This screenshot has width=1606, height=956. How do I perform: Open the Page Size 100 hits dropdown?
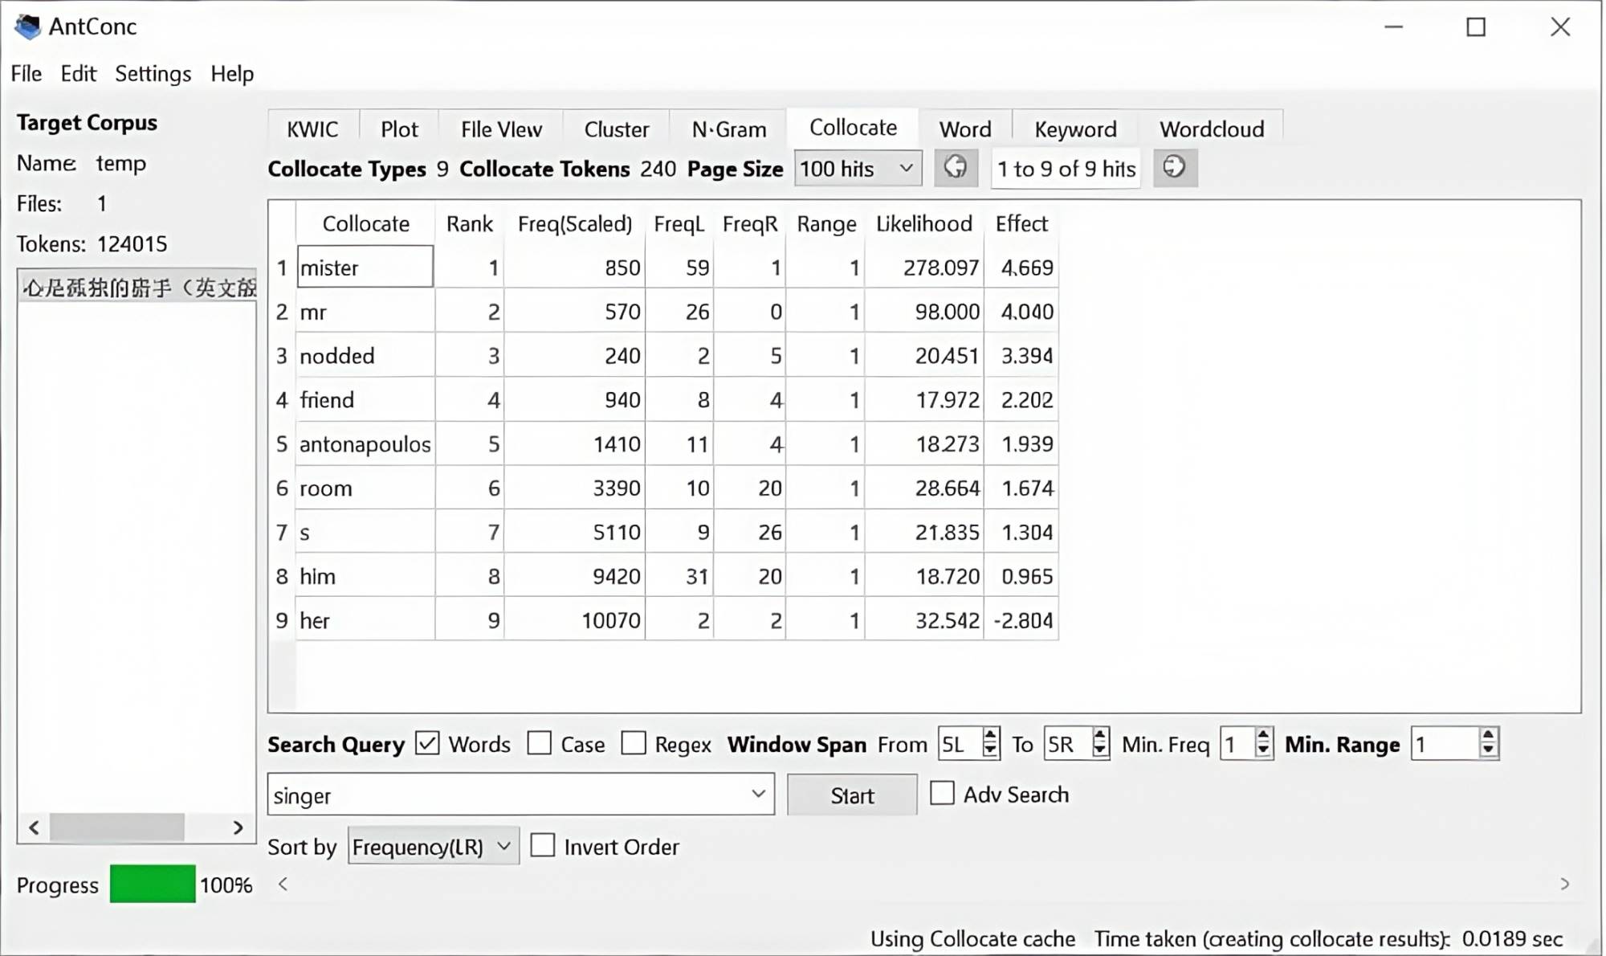[x=858, y=169]
